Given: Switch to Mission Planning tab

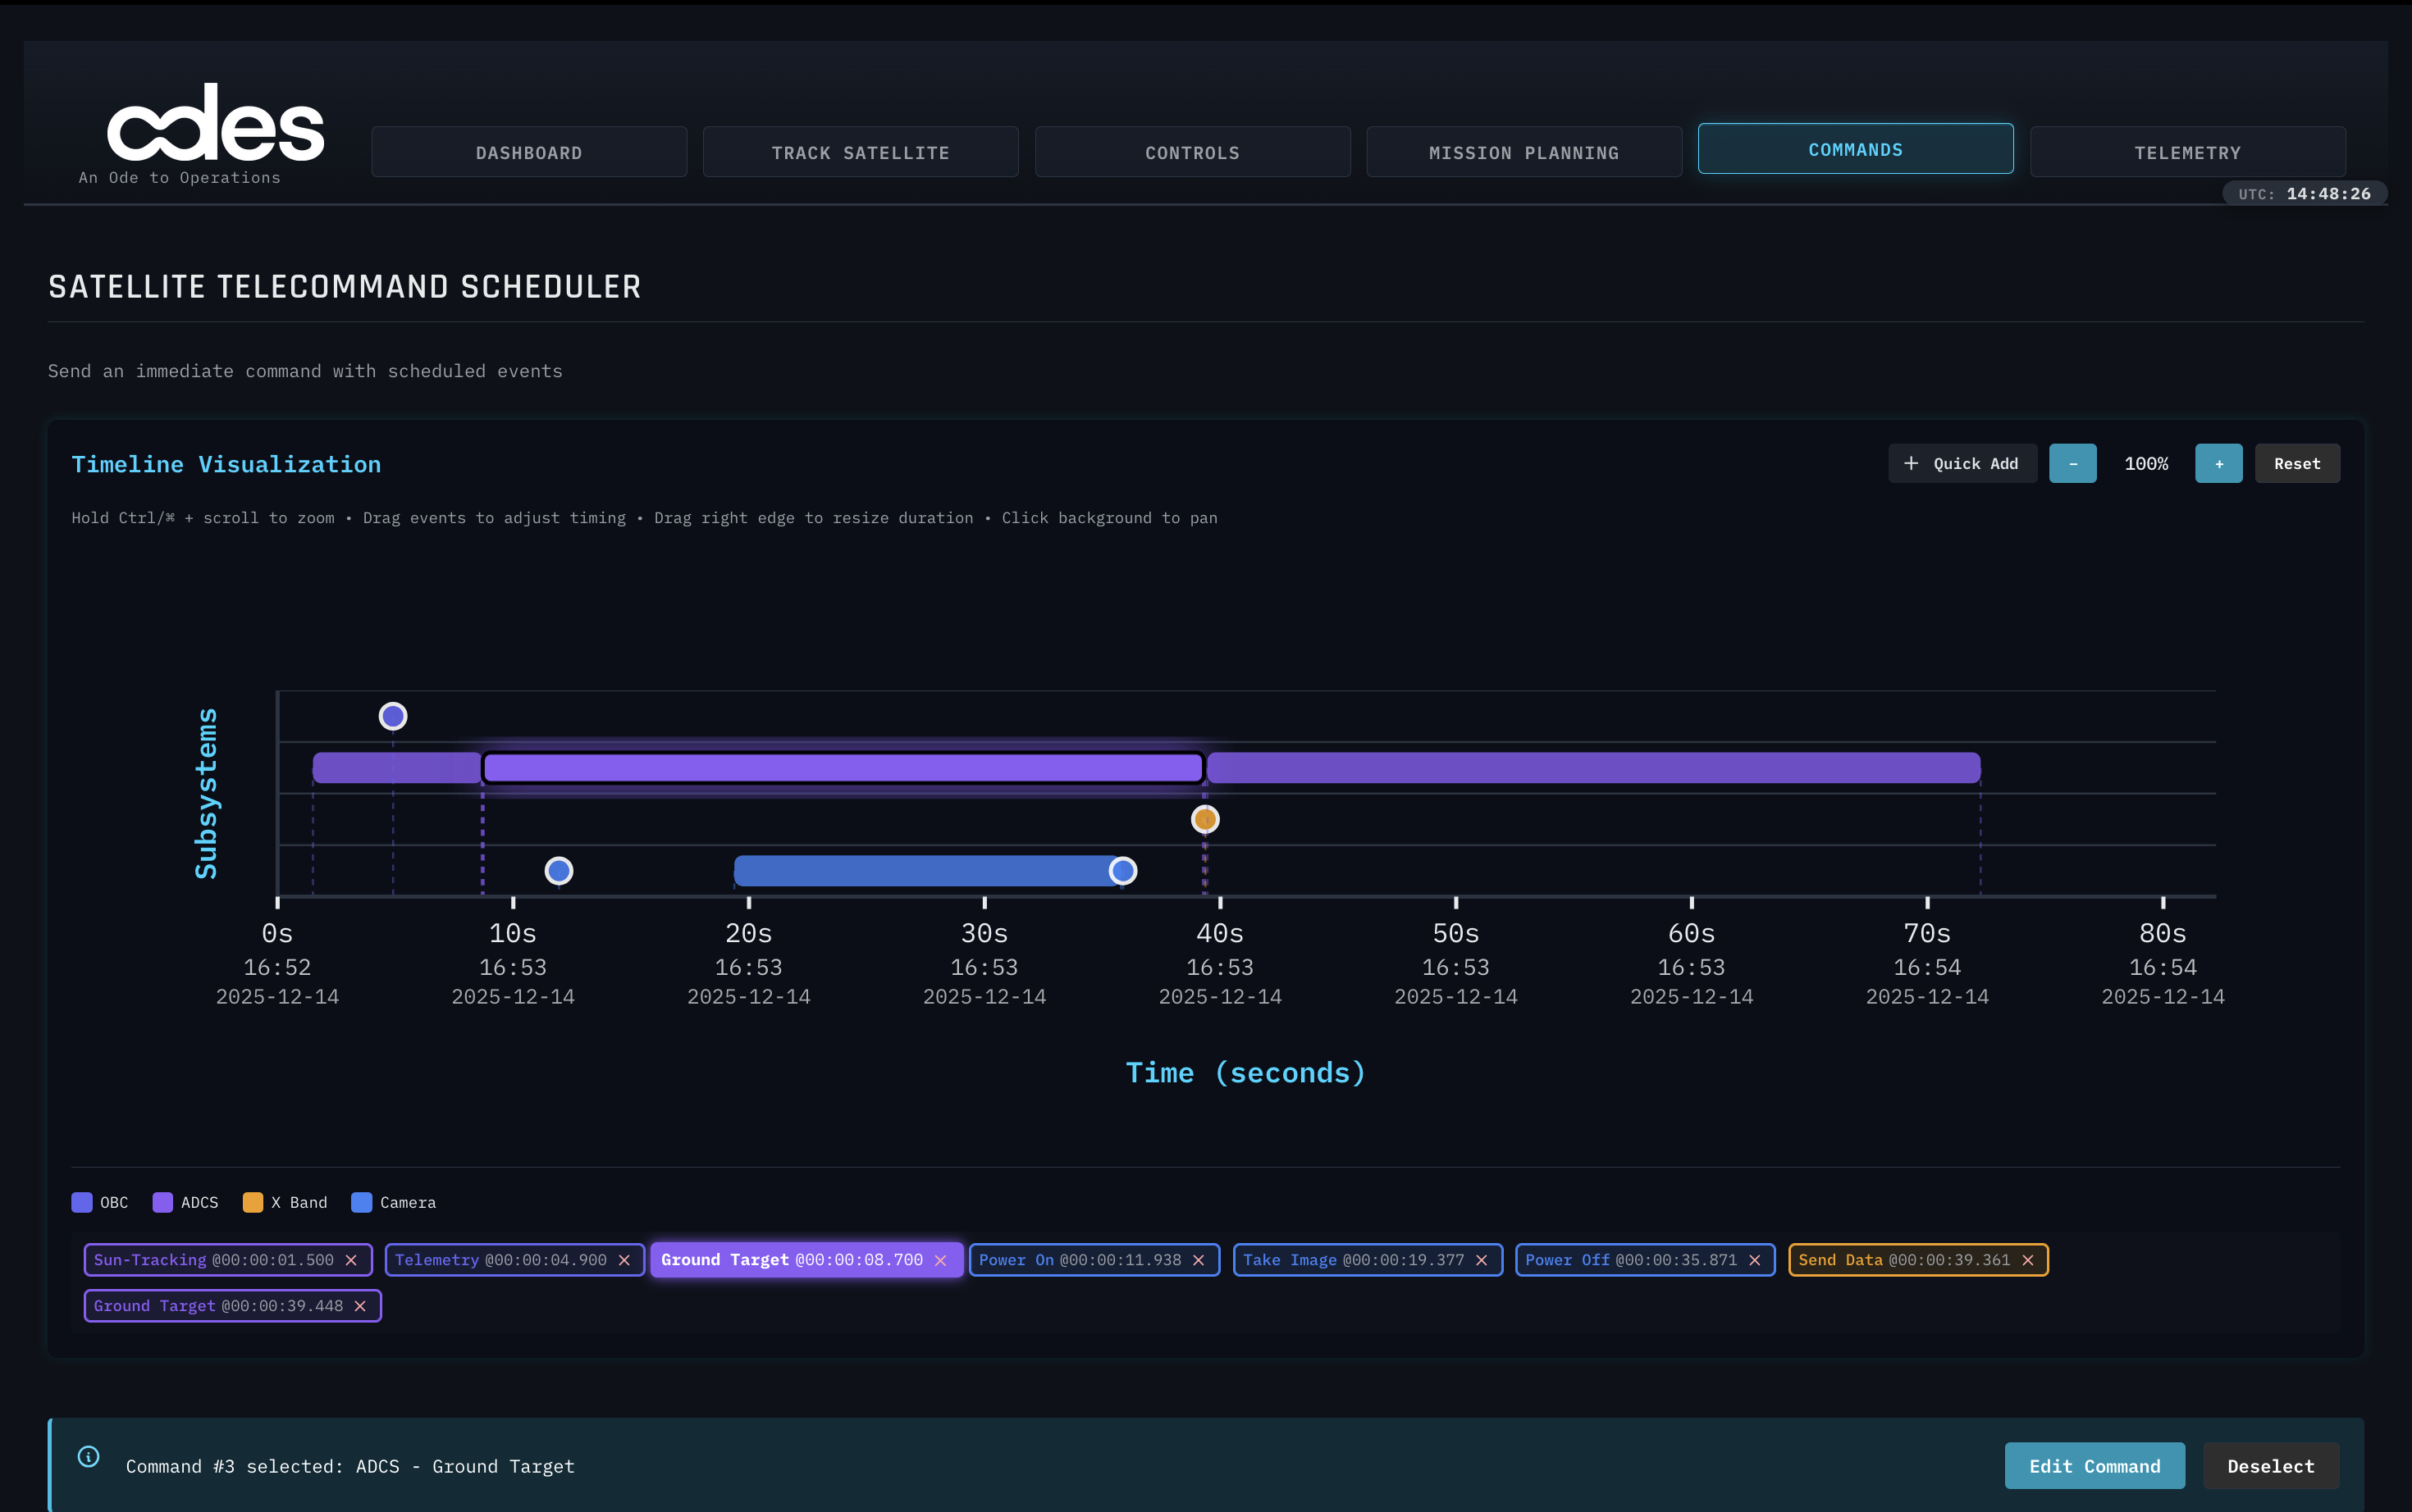Looking at the screenshot, I should (x=1523, y=153).
